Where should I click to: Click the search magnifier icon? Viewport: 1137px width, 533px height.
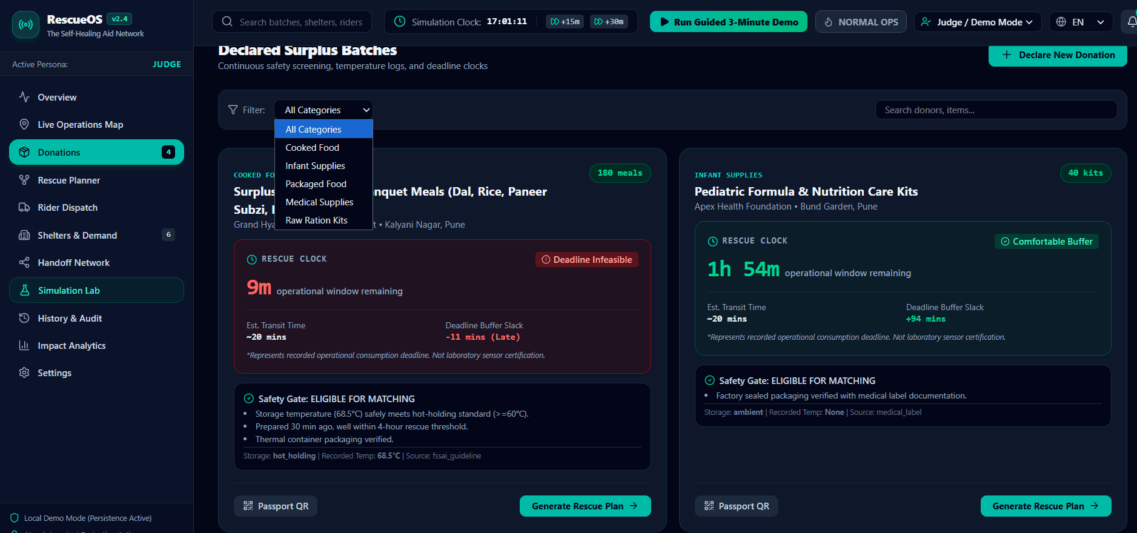(x=227, y=22)
